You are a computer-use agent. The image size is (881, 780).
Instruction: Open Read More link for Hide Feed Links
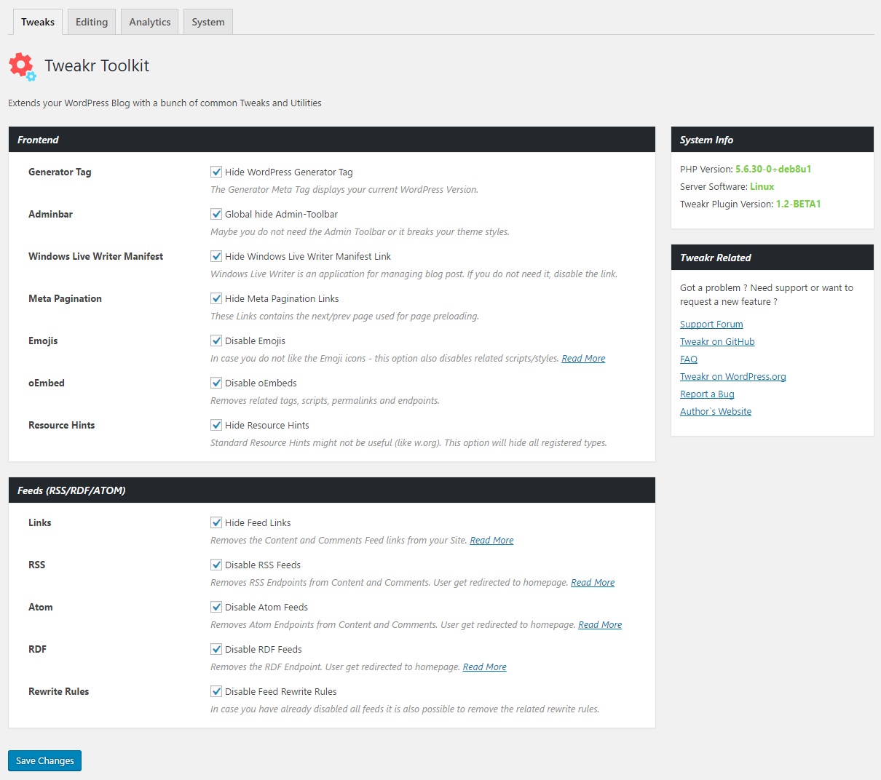click(x=491, y=540)
